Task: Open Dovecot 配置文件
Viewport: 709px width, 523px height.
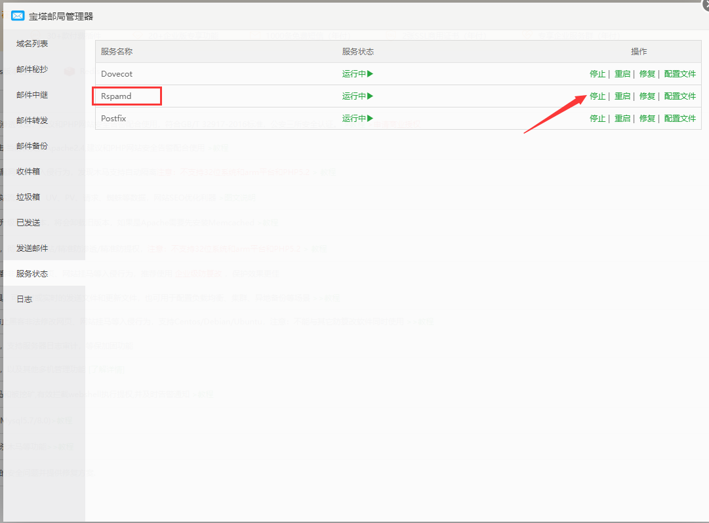Action: [680, 73]
